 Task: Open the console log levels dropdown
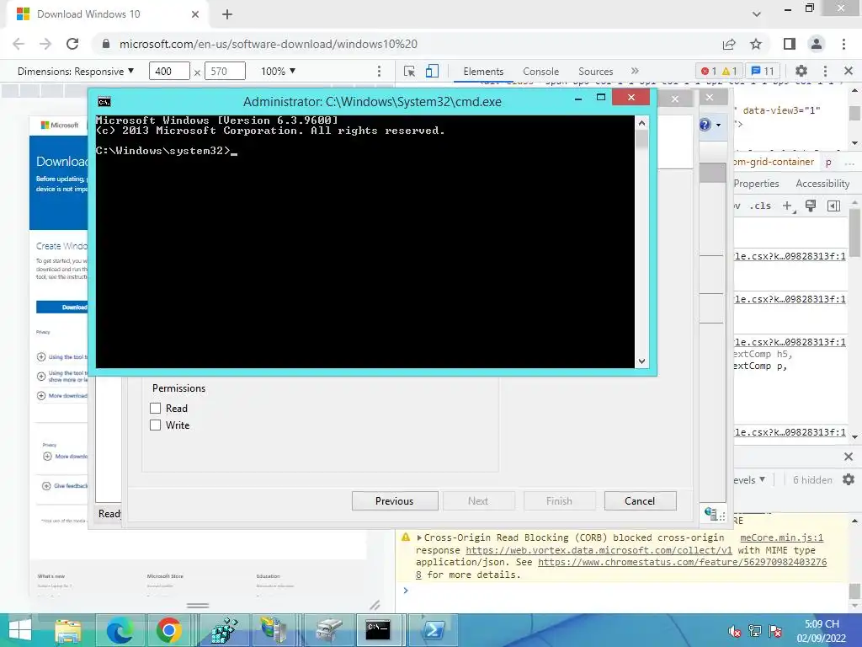click(x=749, y=479)
